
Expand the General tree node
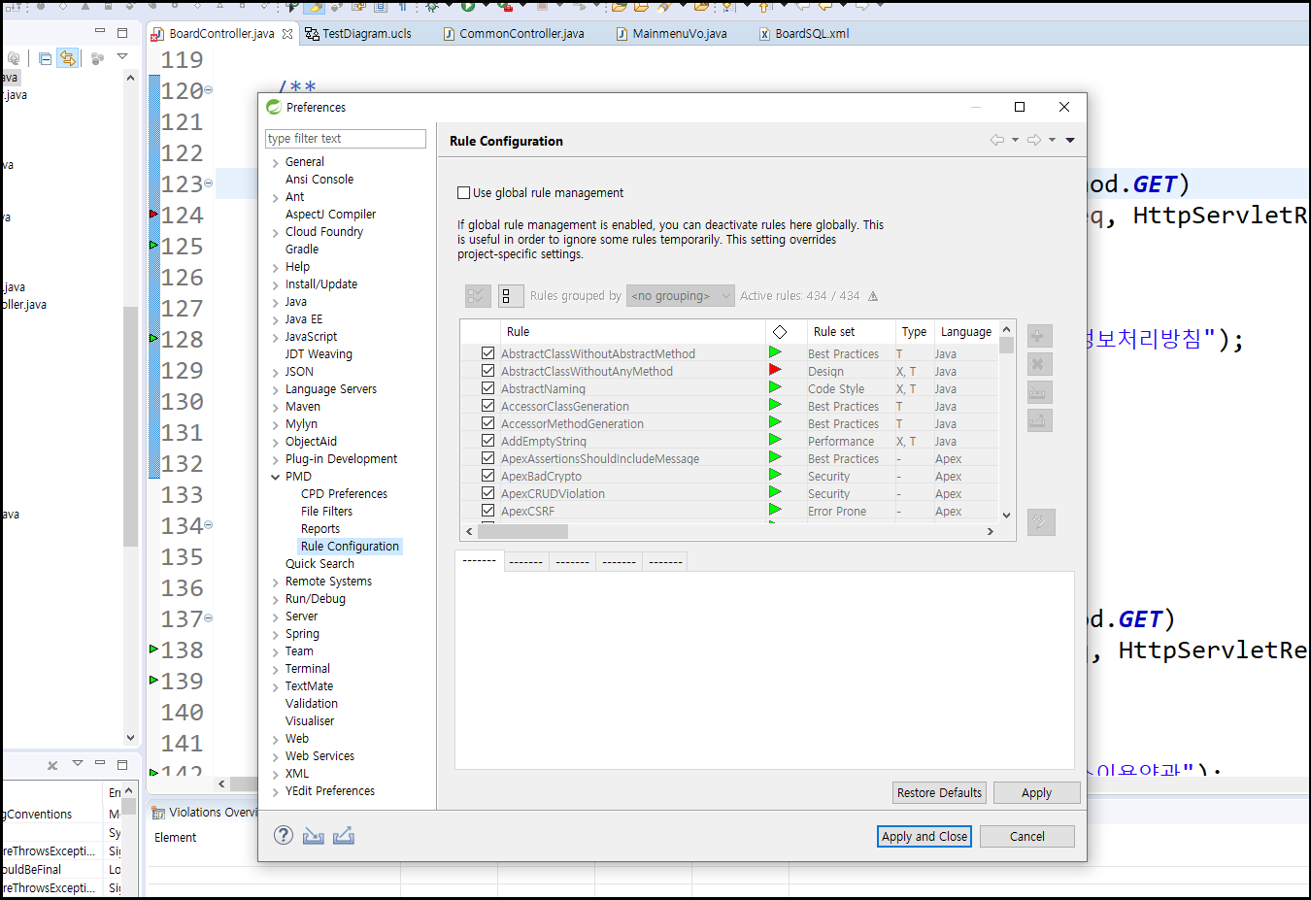tap(276, 162)
